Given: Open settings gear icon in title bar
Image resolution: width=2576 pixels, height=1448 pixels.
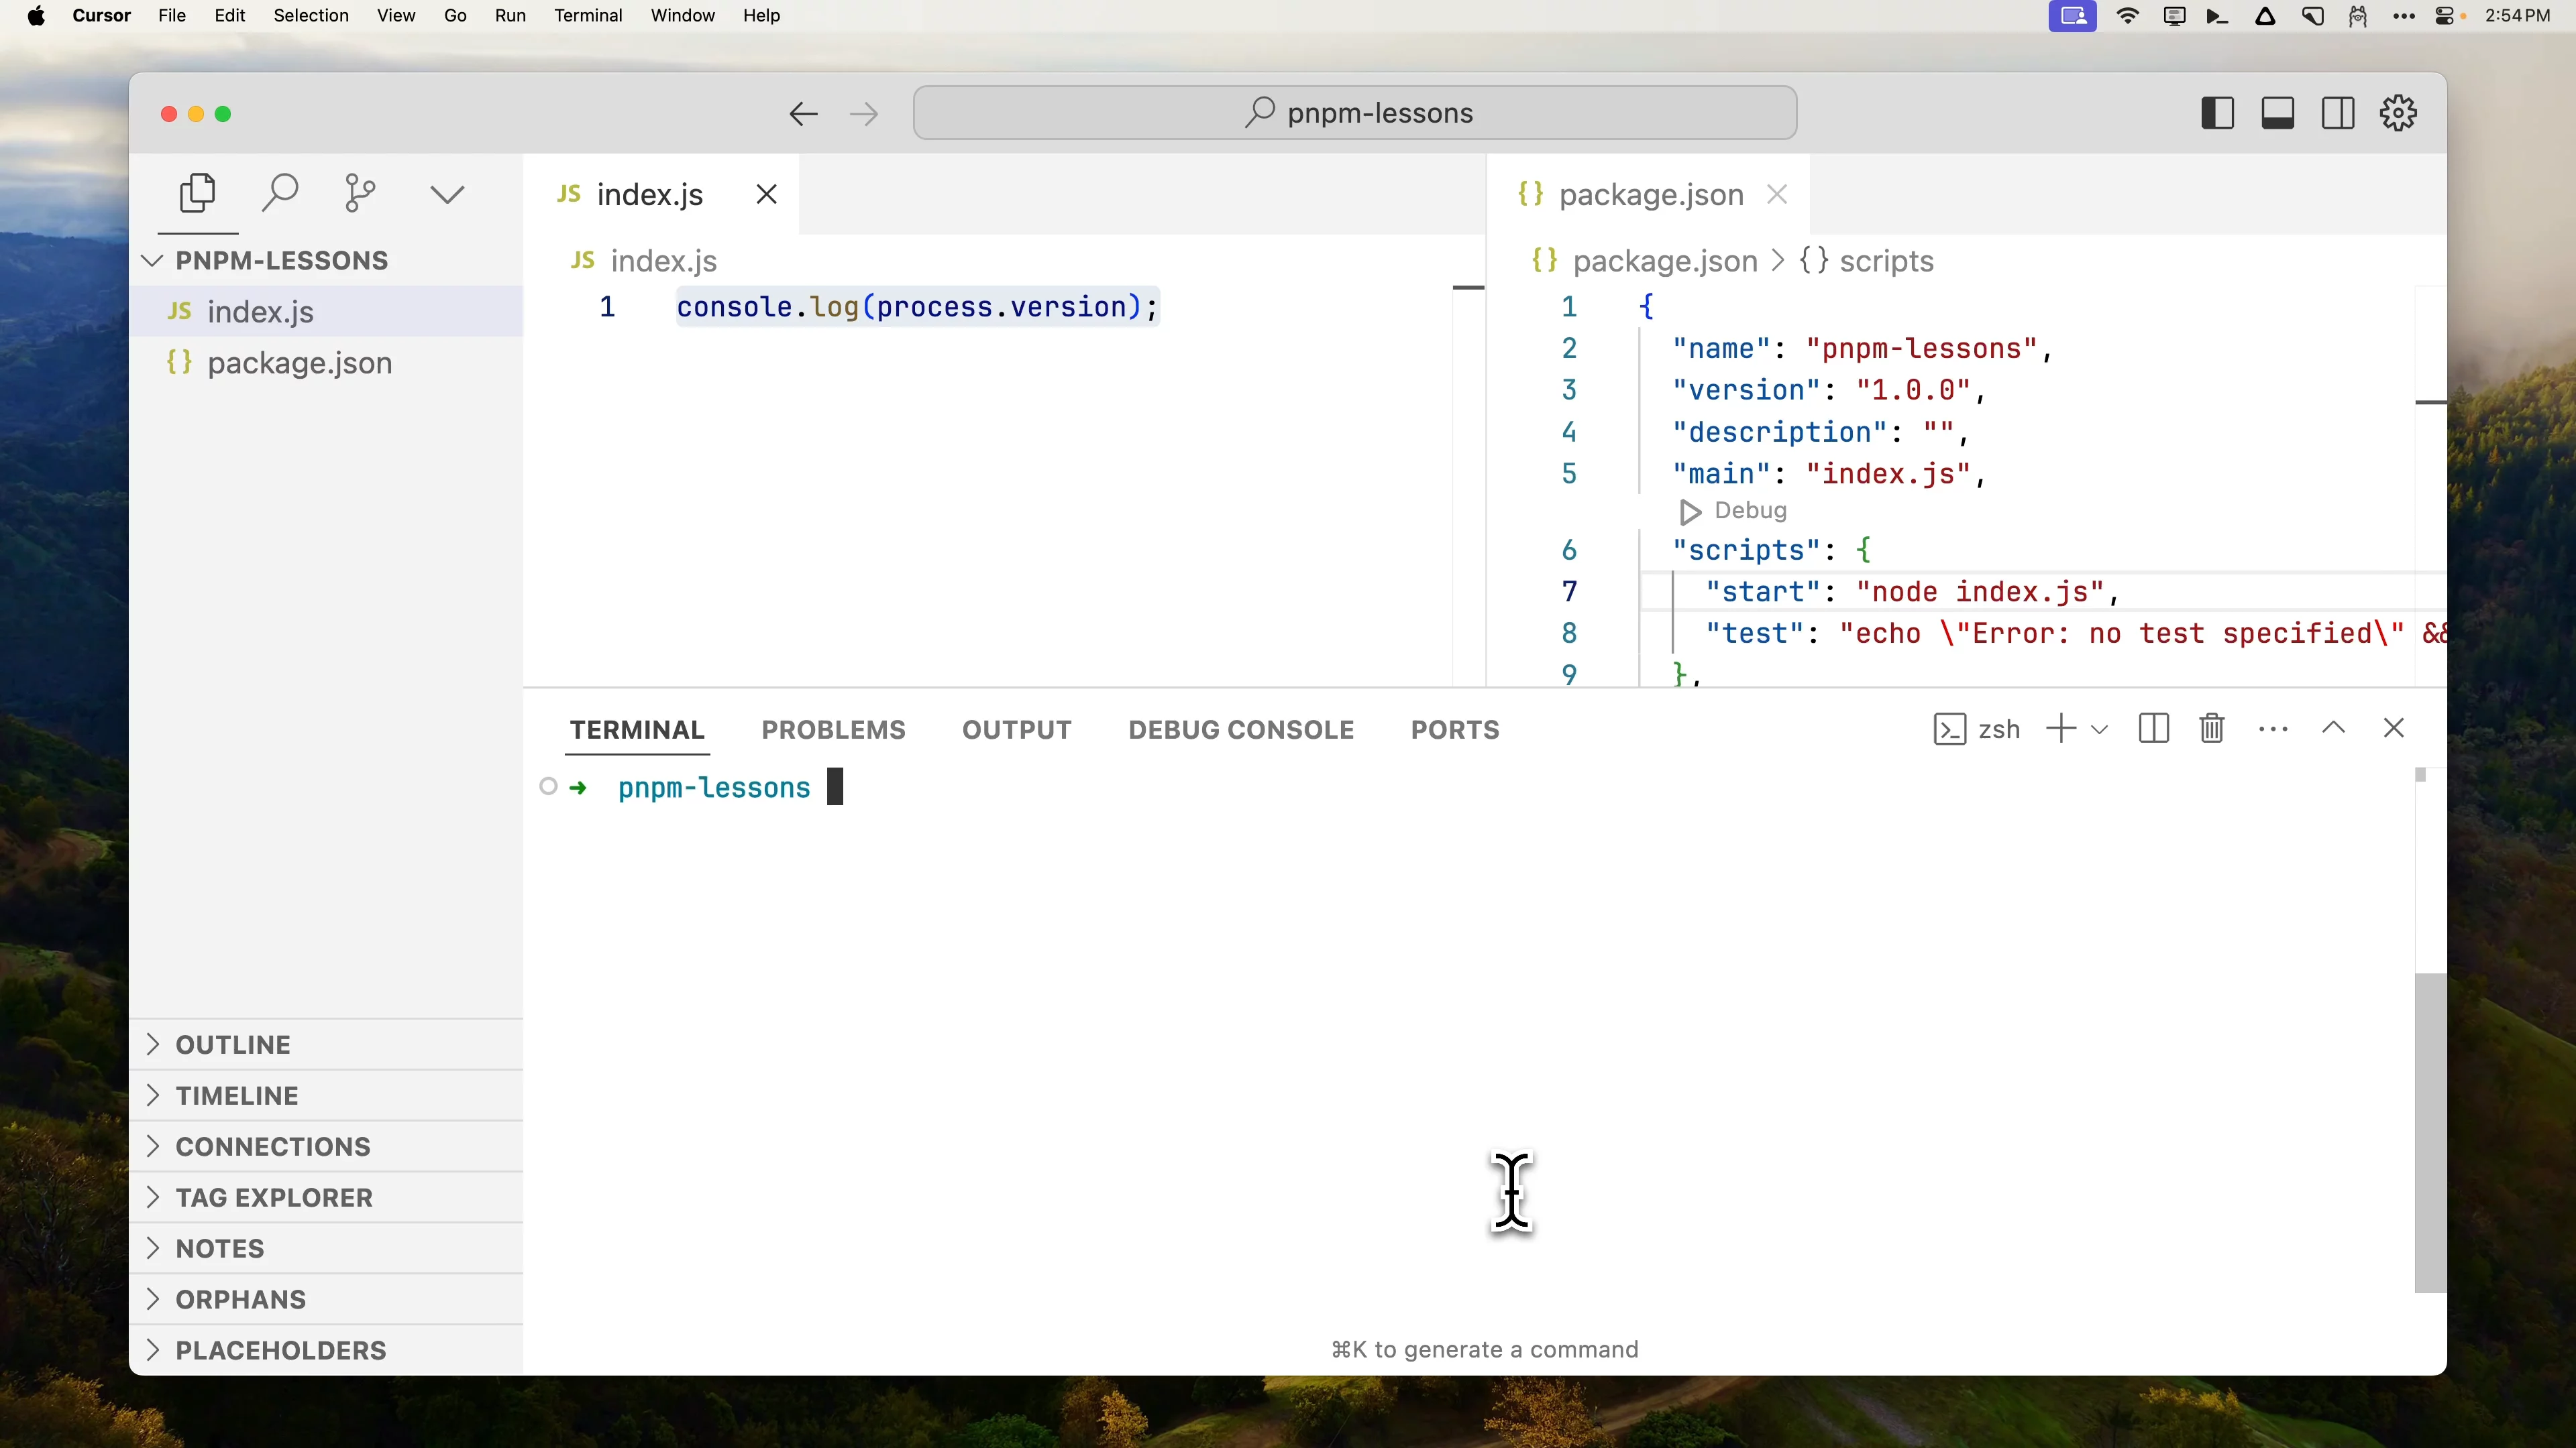Looking at the screenshot, I should point(2398,113).
